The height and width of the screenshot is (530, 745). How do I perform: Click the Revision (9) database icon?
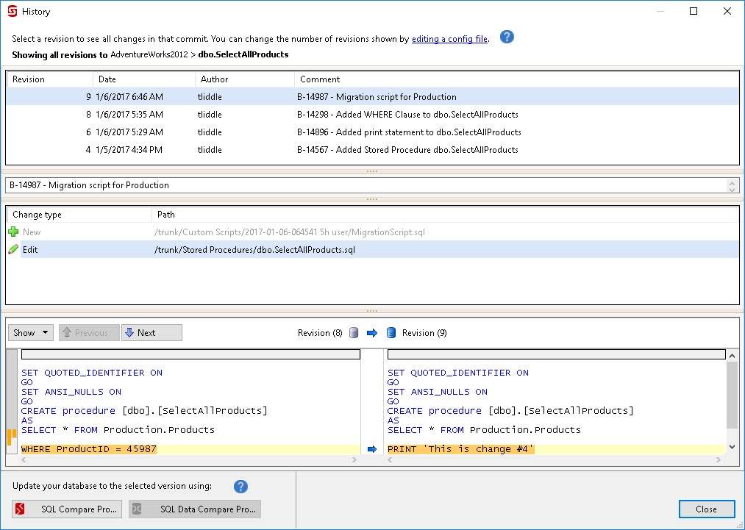391,333
